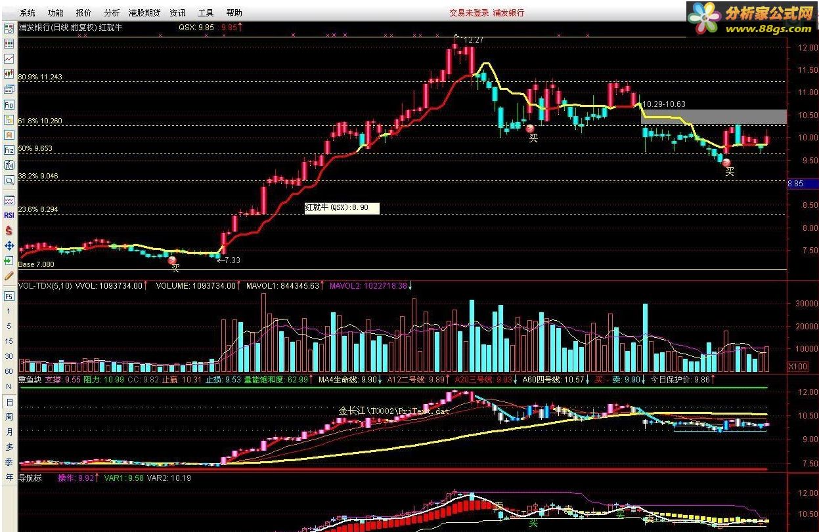Select the 30-minute period button

click(x=9, y=356)
